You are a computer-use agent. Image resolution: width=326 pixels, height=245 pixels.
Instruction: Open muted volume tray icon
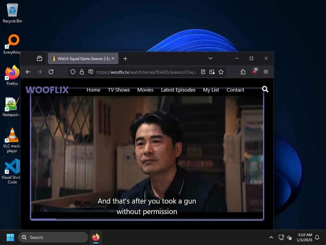click(289, 237)
